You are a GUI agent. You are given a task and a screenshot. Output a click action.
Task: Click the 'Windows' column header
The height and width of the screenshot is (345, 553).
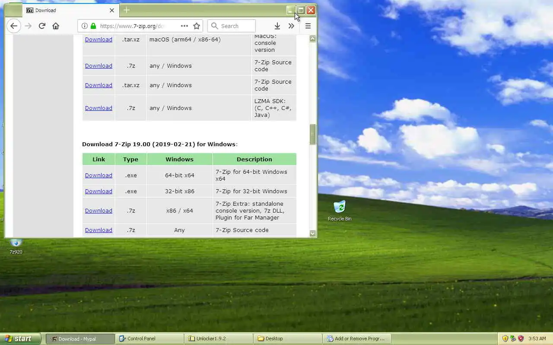(179, 159)
